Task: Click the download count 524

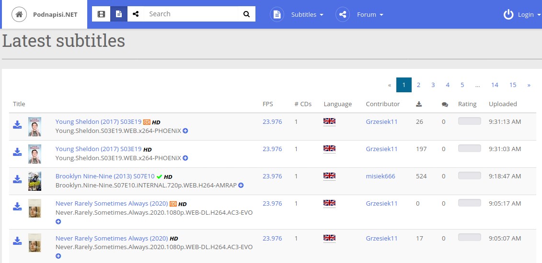Action: click(x=421, y=176)
